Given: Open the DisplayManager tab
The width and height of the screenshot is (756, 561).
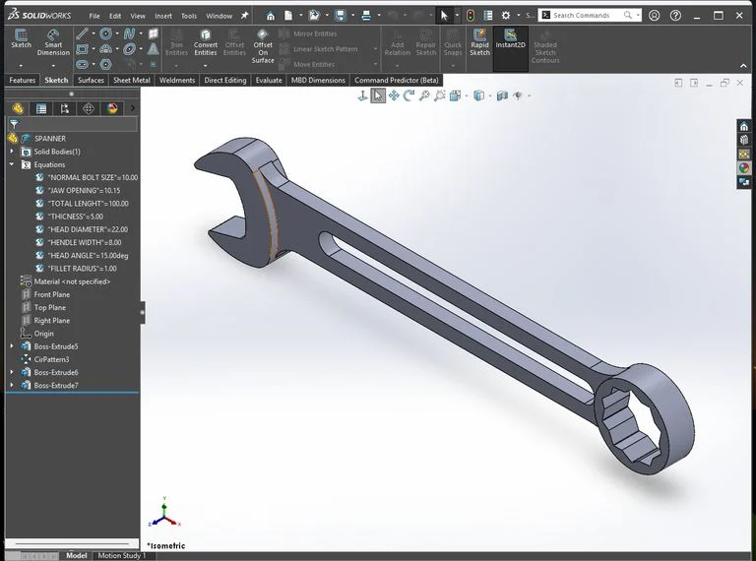Looking at the screenshot, I should point(112,108).
